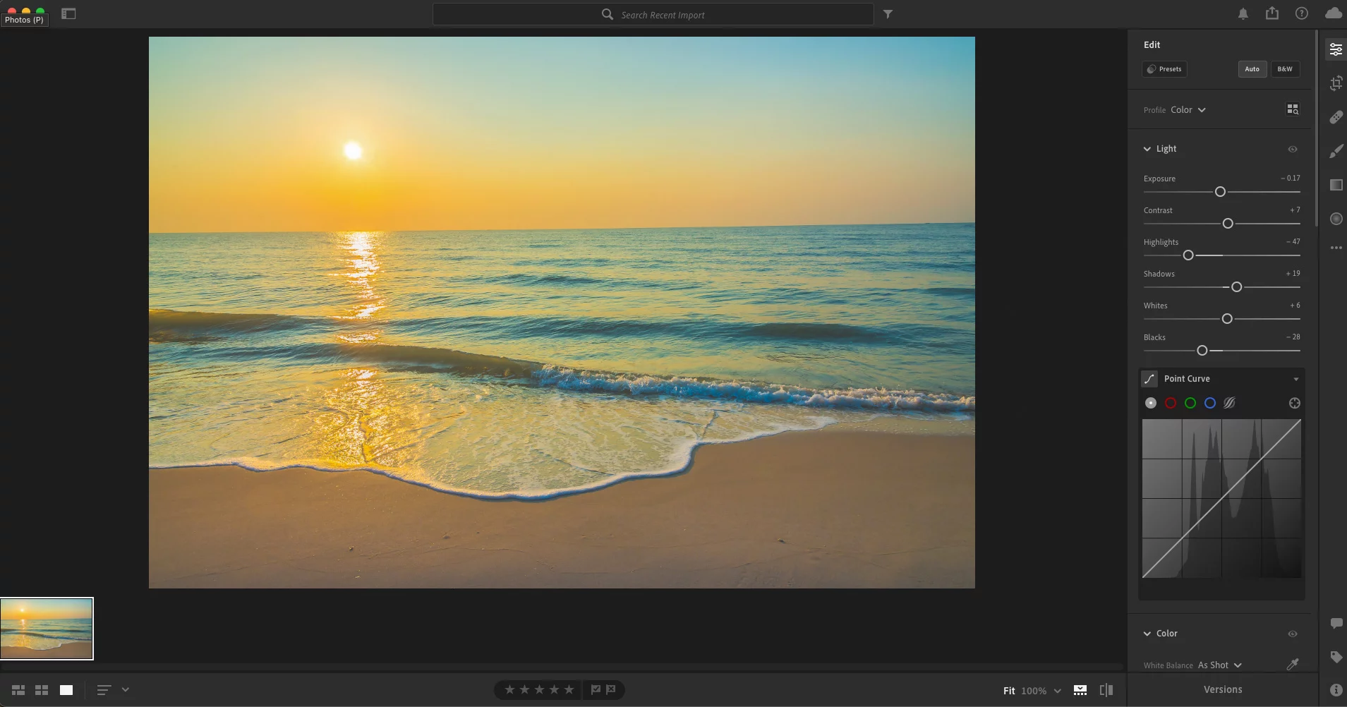Select the Healing Brush tool
The image size is (1347, 707).
tap(1336, 117)
